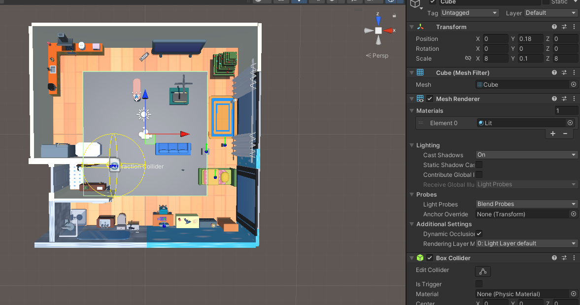The image size is (580, 305).
Task: Enable Static Shadow Caster checkbox
Action: tap(479, 165)
